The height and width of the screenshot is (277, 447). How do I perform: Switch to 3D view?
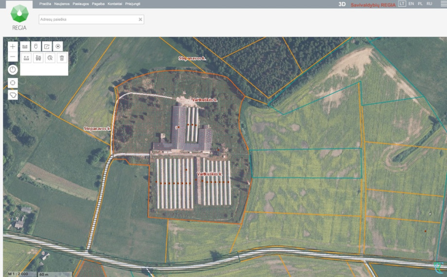point(342,4)
